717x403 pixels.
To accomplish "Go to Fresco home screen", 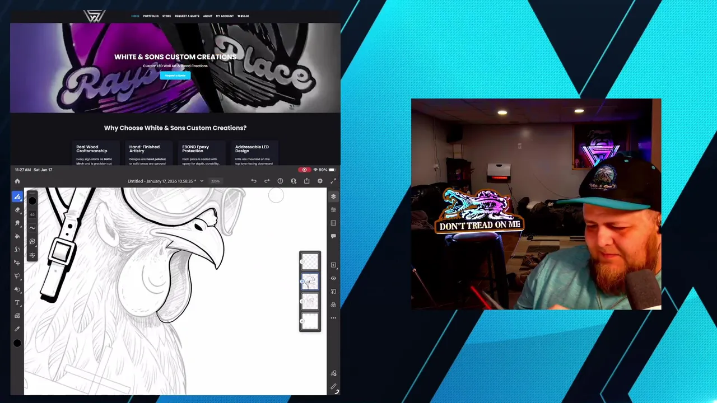I will [17, 181].
